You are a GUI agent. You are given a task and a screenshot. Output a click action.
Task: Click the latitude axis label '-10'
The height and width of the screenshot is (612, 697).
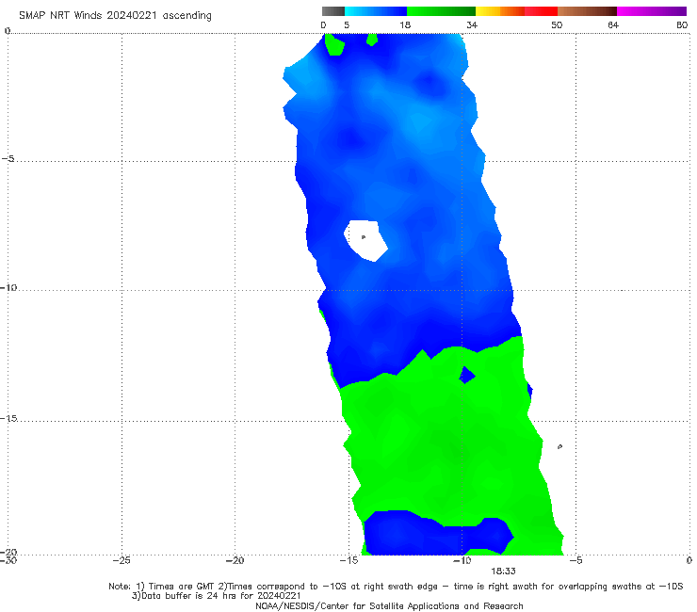[8, 287]
